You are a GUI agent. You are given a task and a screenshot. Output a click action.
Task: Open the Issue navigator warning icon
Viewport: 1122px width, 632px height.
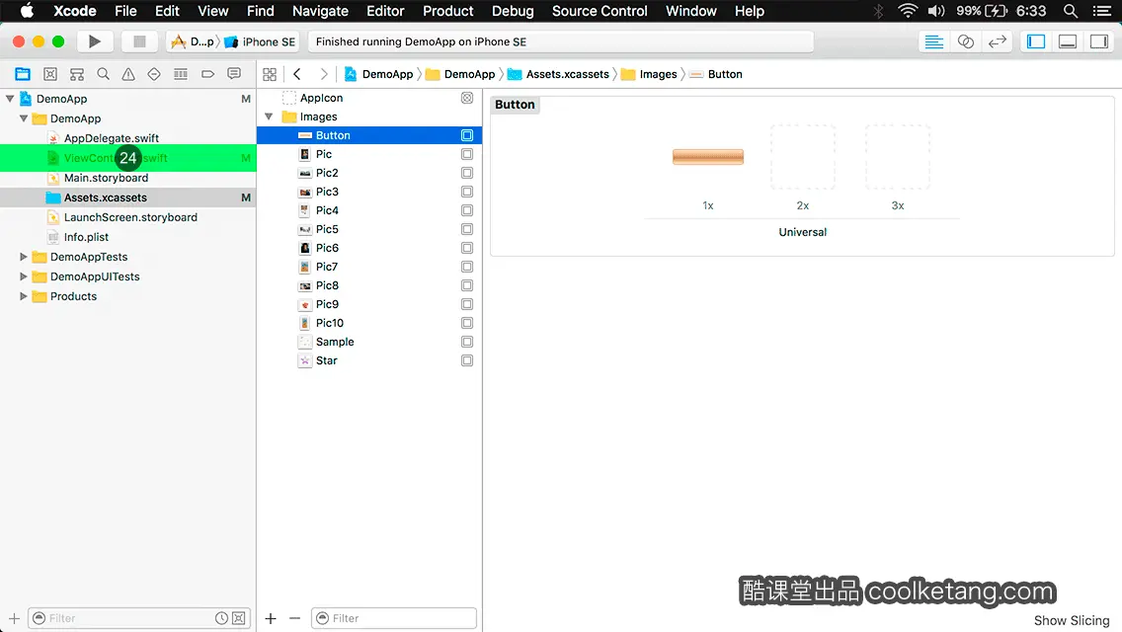128,74
